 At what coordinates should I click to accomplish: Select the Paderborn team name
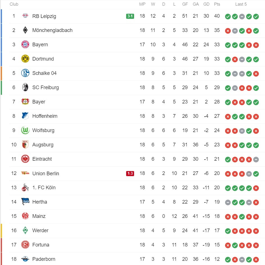[44, 259]
